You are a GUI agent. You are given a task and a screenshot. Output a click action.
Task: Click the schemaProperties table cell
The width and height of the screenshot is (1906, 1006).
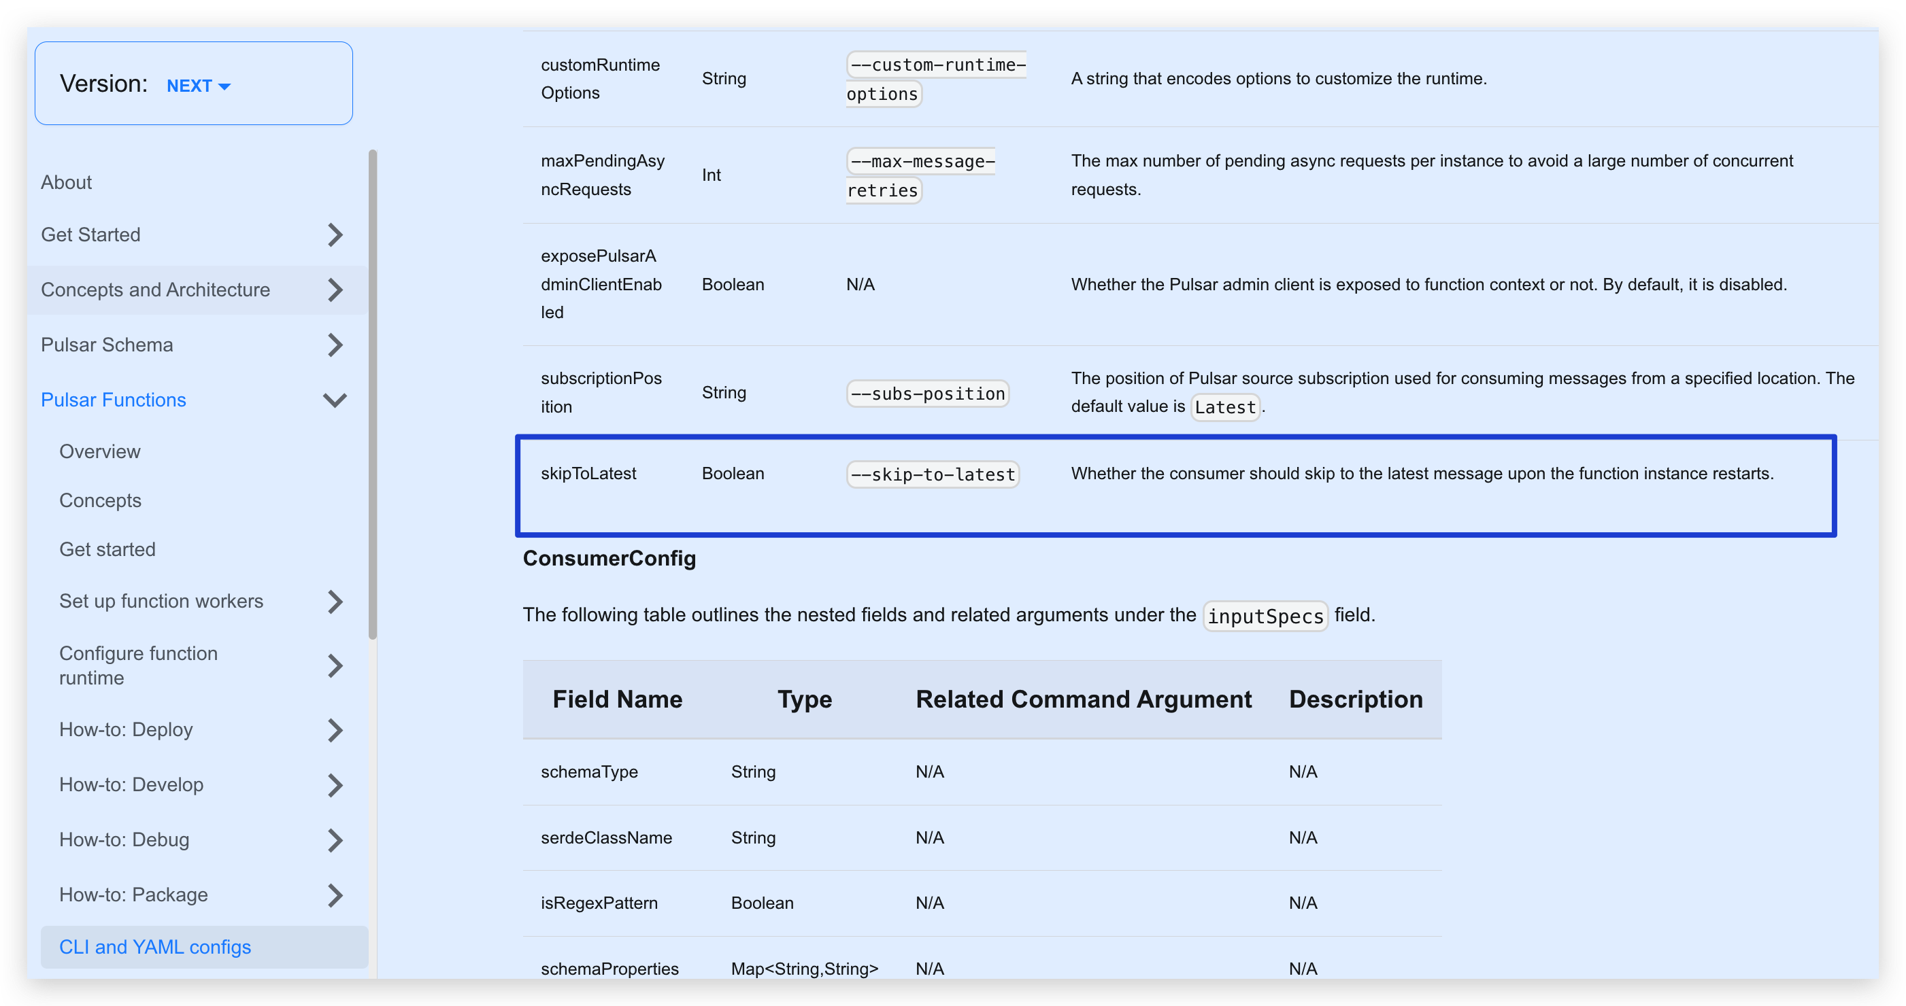pos(609,969)
